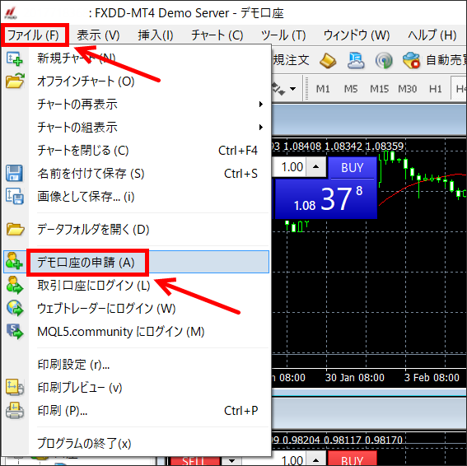Open the ツール (T) menu
Screen dimensions: 467x466
click(x=283, y=35)
